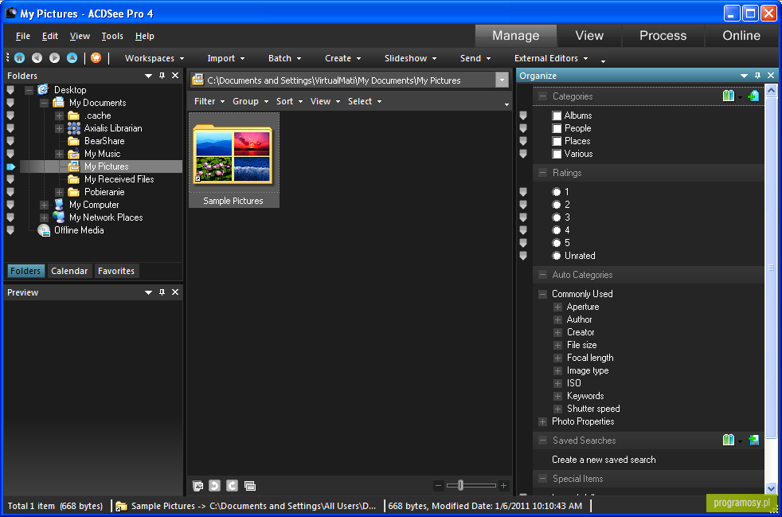
Task: Switch to the Process mode tab
Action: (663, 35)
